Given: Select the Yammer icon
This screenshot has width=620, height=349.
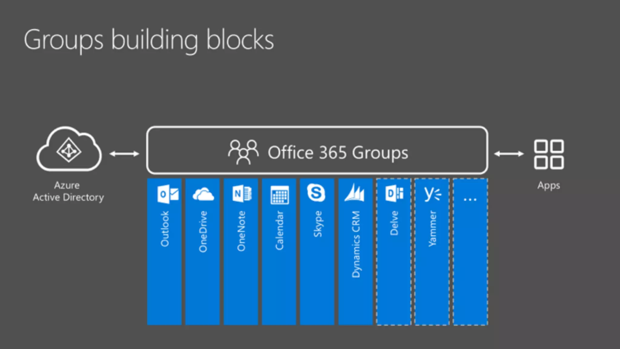Looking at the screenshot, I should tap(432, 194).
